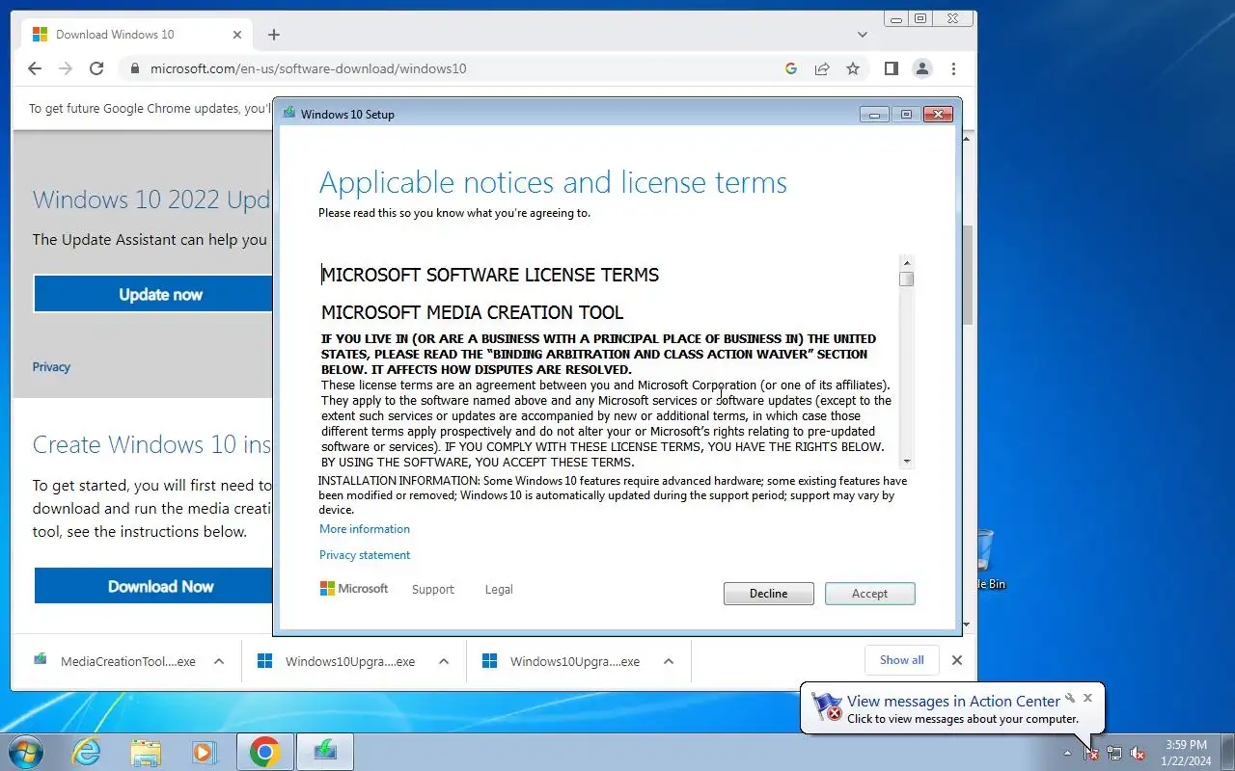Close the Action Center balloon
This screenshot has width=1235, height=771.
[x=1087, y=698]
